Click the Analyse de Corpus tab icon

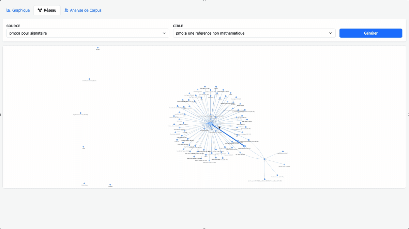pyautogui.click(x=66, y=10)
